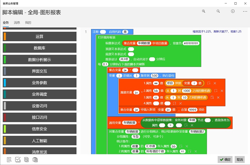The width and height of the screenshot is (250, 165).
Task: Toggle the checkbox icon in bottom toolbar
Action: point(18,160)
